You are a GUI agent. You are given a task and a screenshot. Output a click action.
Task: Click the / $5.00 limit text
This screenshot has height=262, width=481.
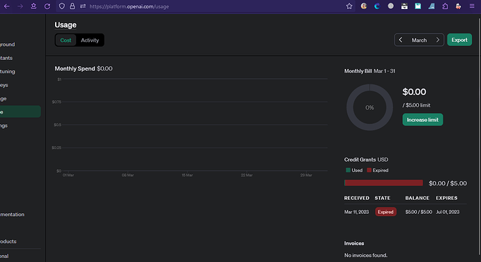point(416,105)
